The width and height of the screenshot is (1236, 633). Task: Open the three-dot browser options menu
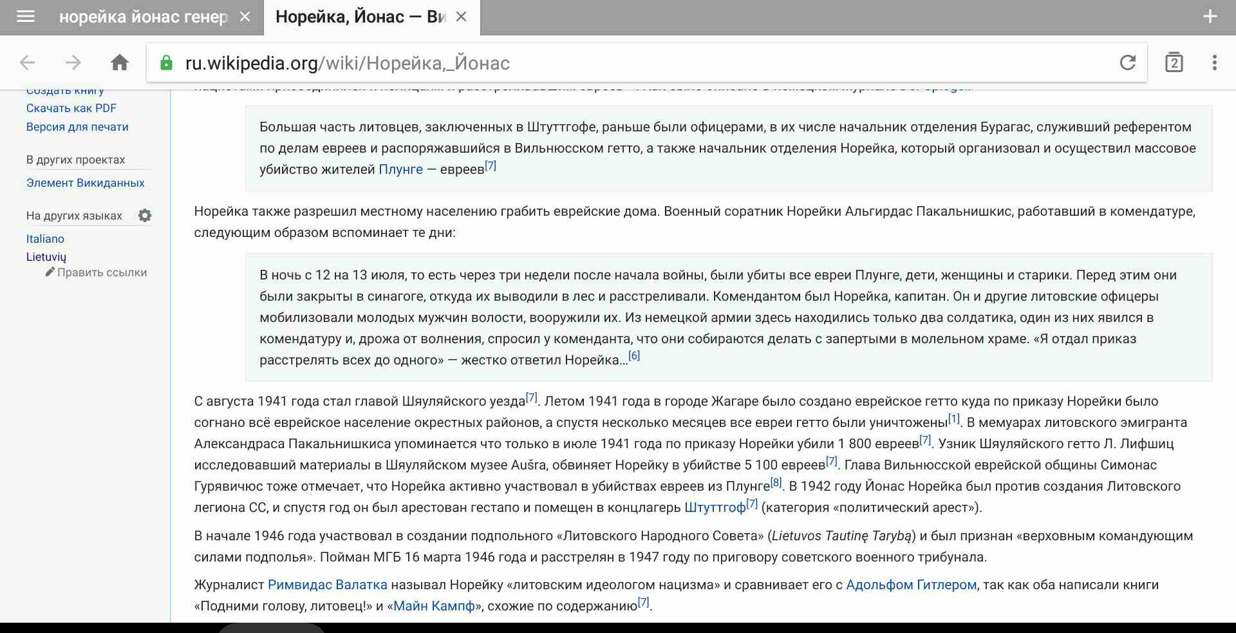pos(1214,62)
